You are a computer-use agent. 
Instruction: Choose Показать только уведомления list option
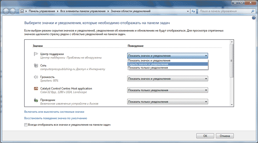point(168,68)
